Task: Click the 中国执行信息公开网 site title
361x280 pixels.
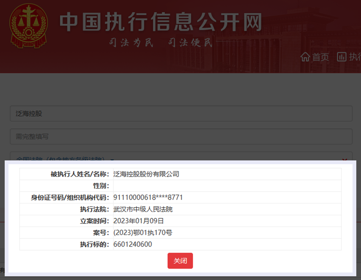Action: click(161, 22)
